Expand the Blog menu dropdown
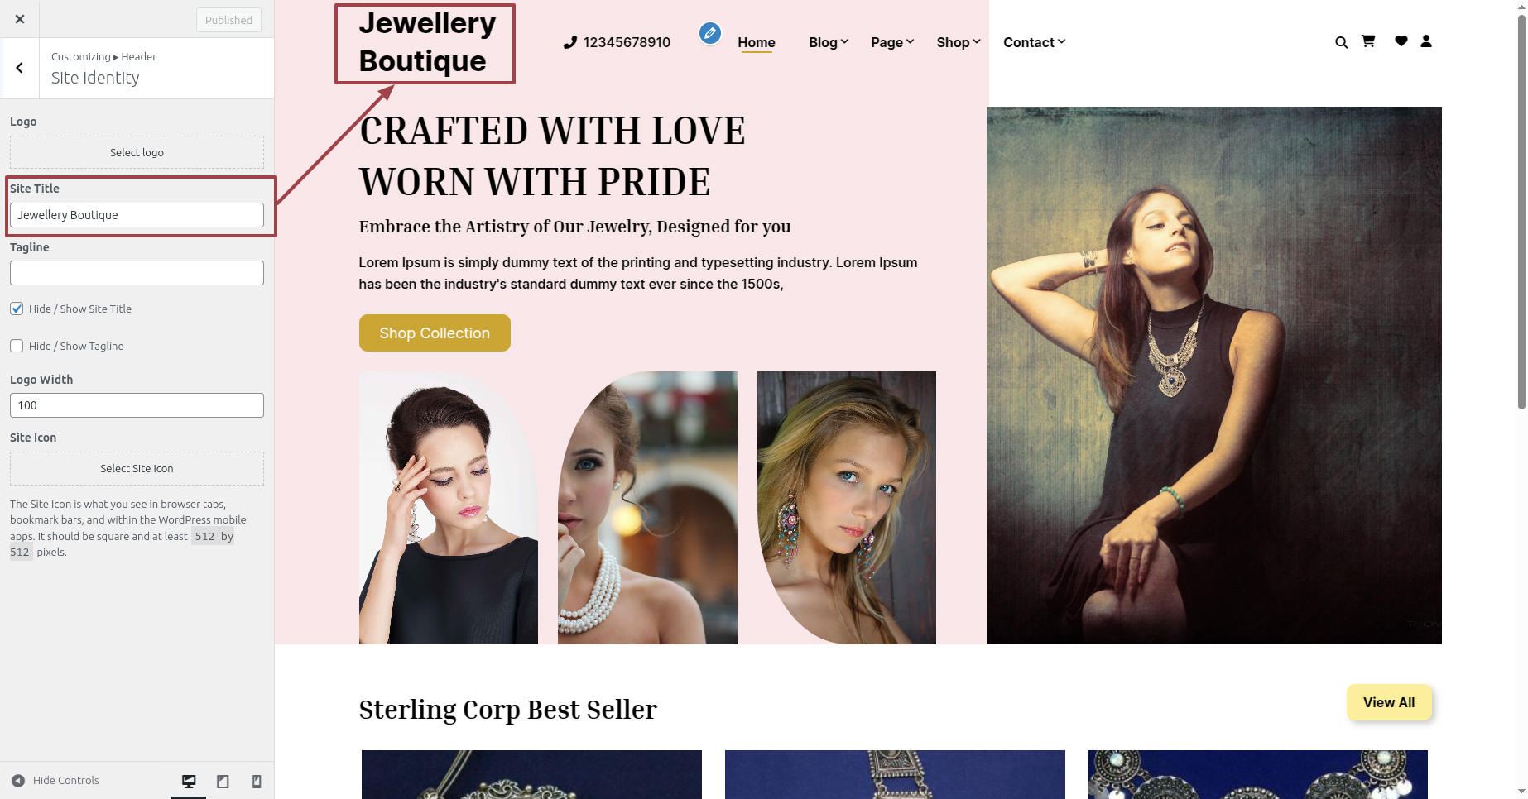 pyautogui.click(x=829, y=42)
